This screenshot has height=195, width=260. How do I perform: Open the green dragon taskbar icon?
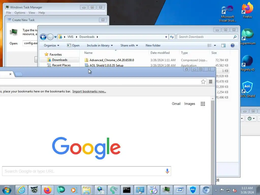113,190
